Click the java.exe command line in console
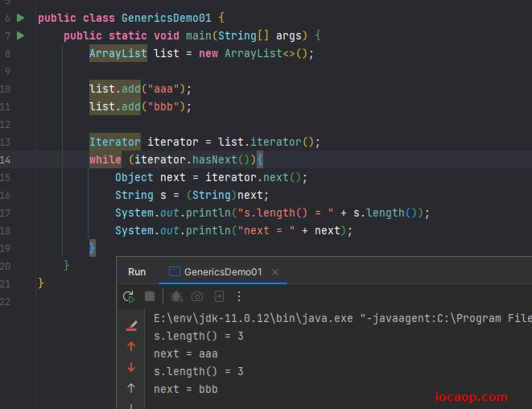 (343, 318)
